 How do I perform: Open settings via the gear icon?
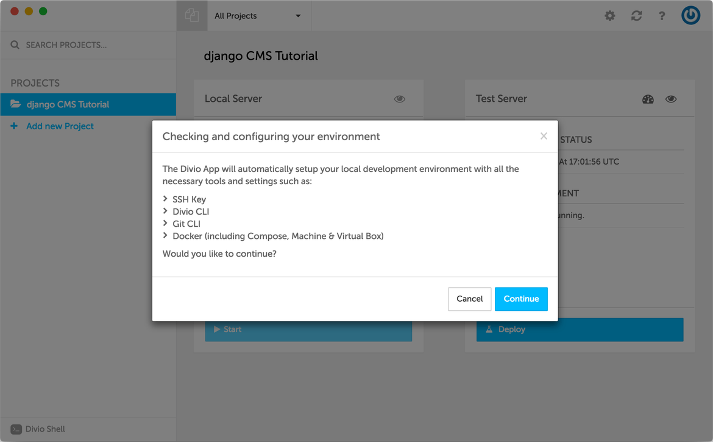(x=610, y=16)
